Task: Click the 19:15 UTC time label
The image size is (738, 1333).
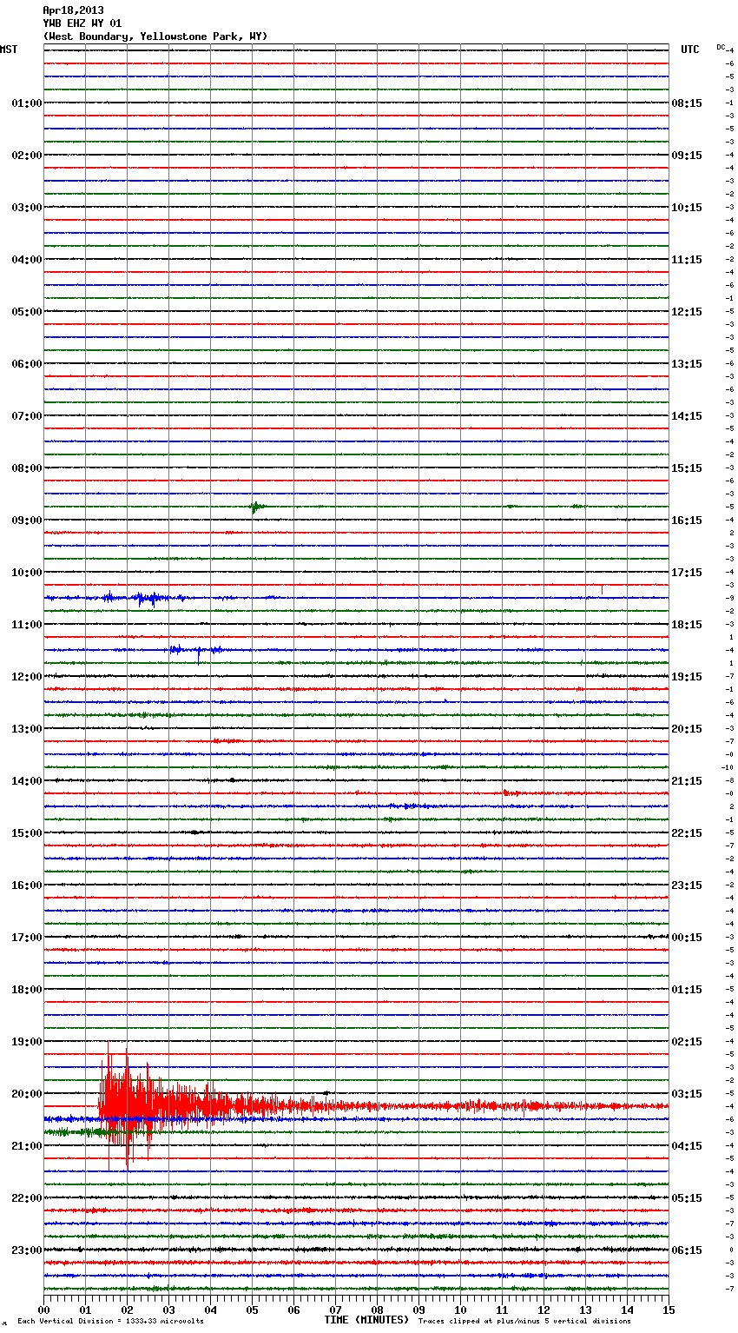Action: pos(687,677)
